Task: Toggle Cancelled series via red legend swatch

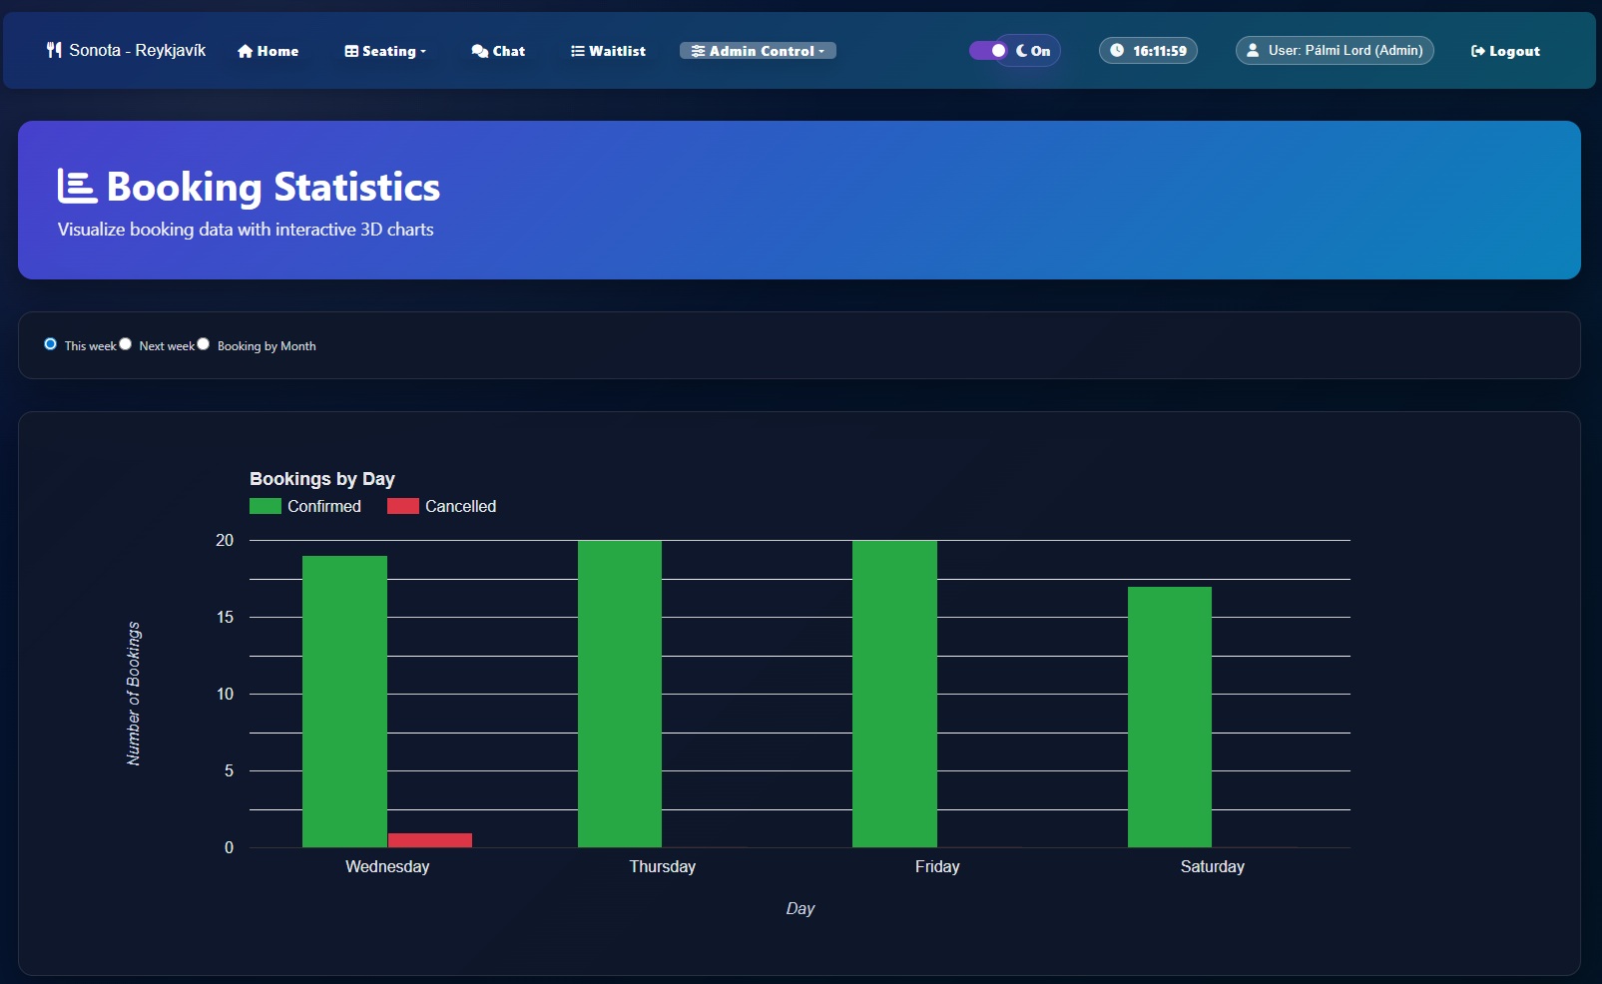Action: pyautogui.click(x=402, y=506)
